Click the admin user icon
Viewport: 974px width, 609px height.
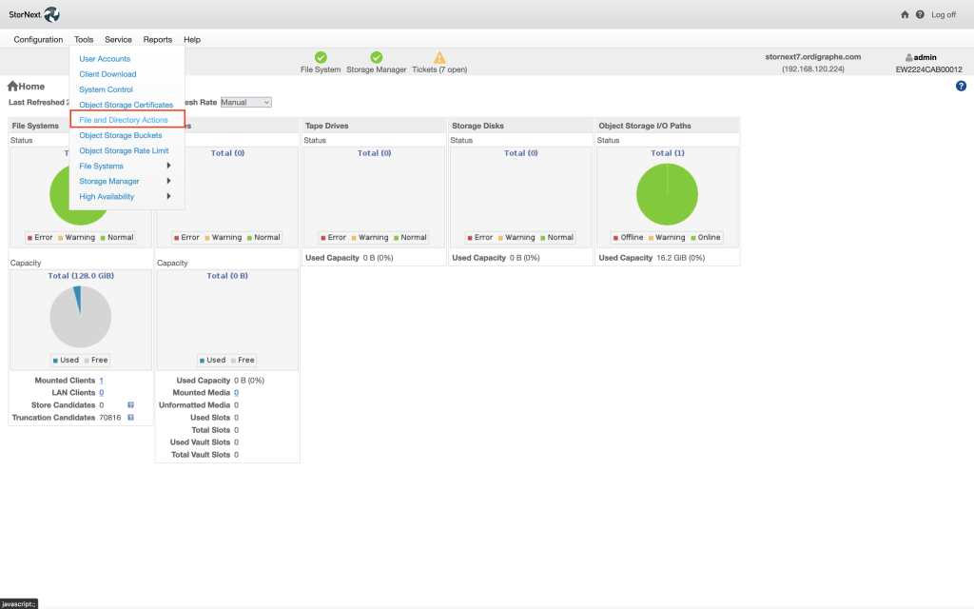pos(908,57)
